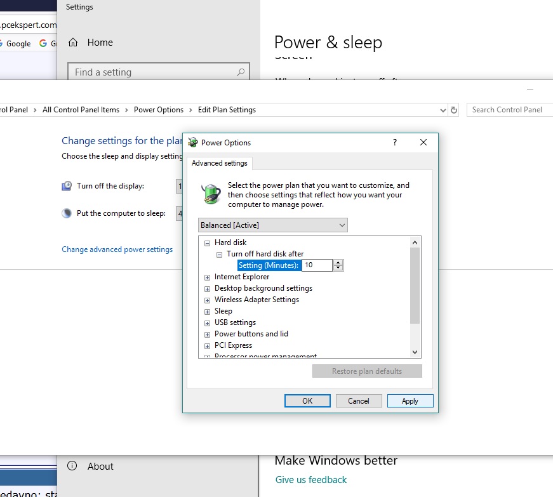553x497 pixels.
Task: Click the About info icon
Action: [x=72, y=466]
